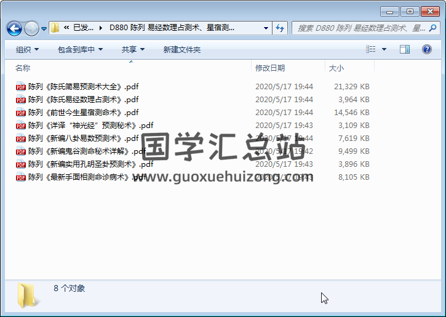Open the address bar history dropdown
The height and width of the screenshot is (317, 446).
point(266,28)
